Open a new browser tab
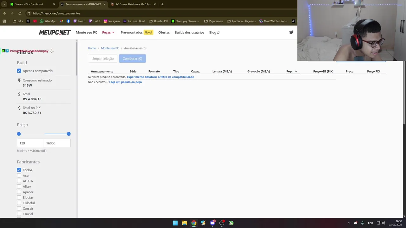This screenshot has height=228, width=406. (162, 4)
